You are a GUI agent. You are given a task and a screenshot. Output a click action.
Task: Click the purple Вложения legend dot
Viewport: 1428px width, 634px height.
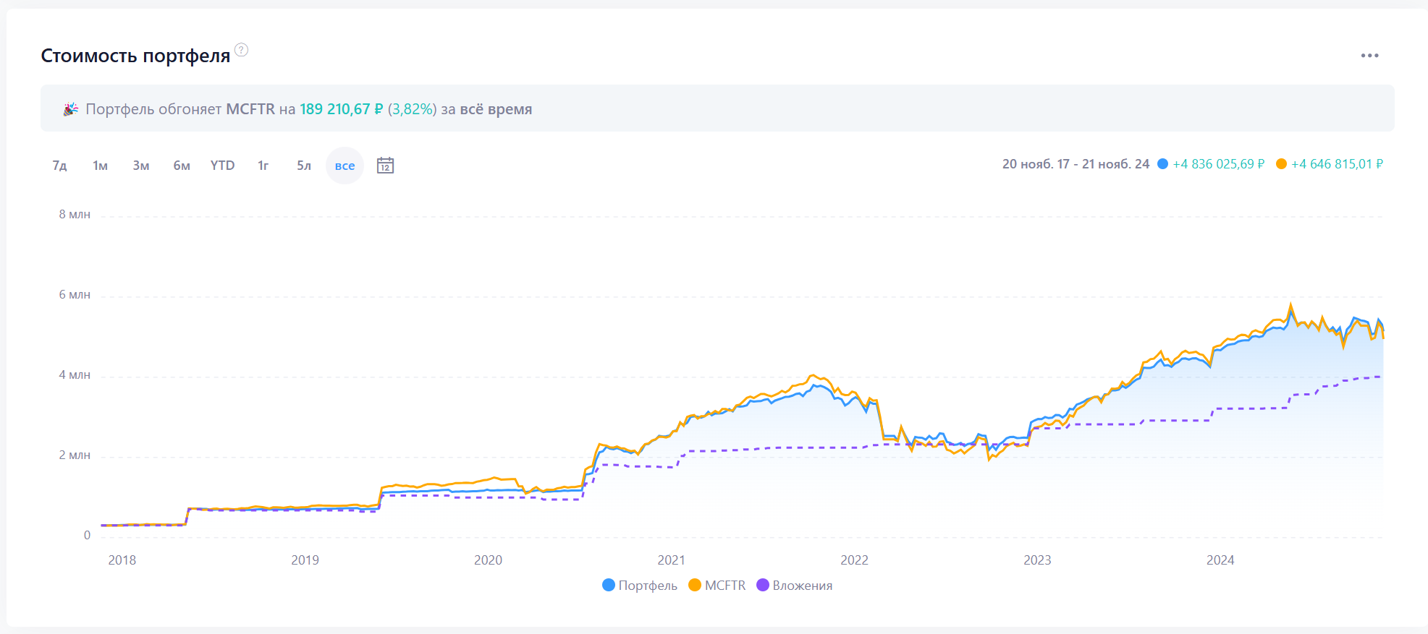pos(763,585)
